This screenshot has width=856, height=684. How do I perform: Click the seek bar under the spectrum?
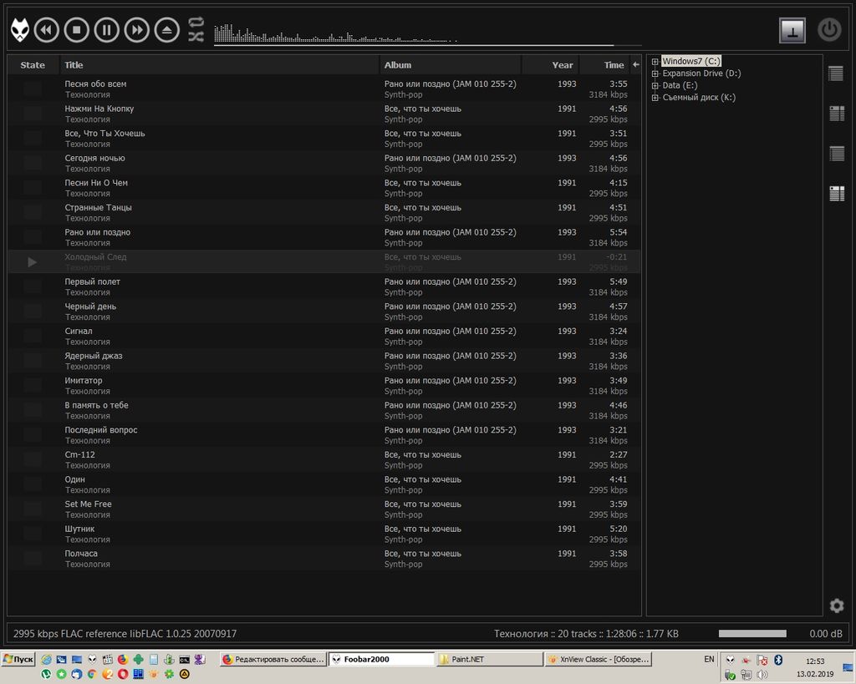click(427, 45)
